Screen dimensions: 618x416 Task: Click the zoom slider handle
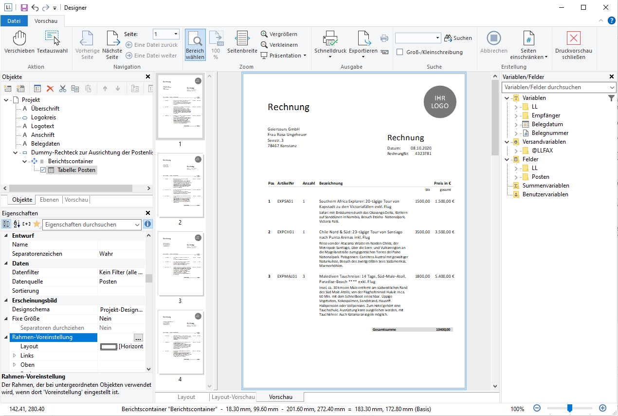[569, 408]
